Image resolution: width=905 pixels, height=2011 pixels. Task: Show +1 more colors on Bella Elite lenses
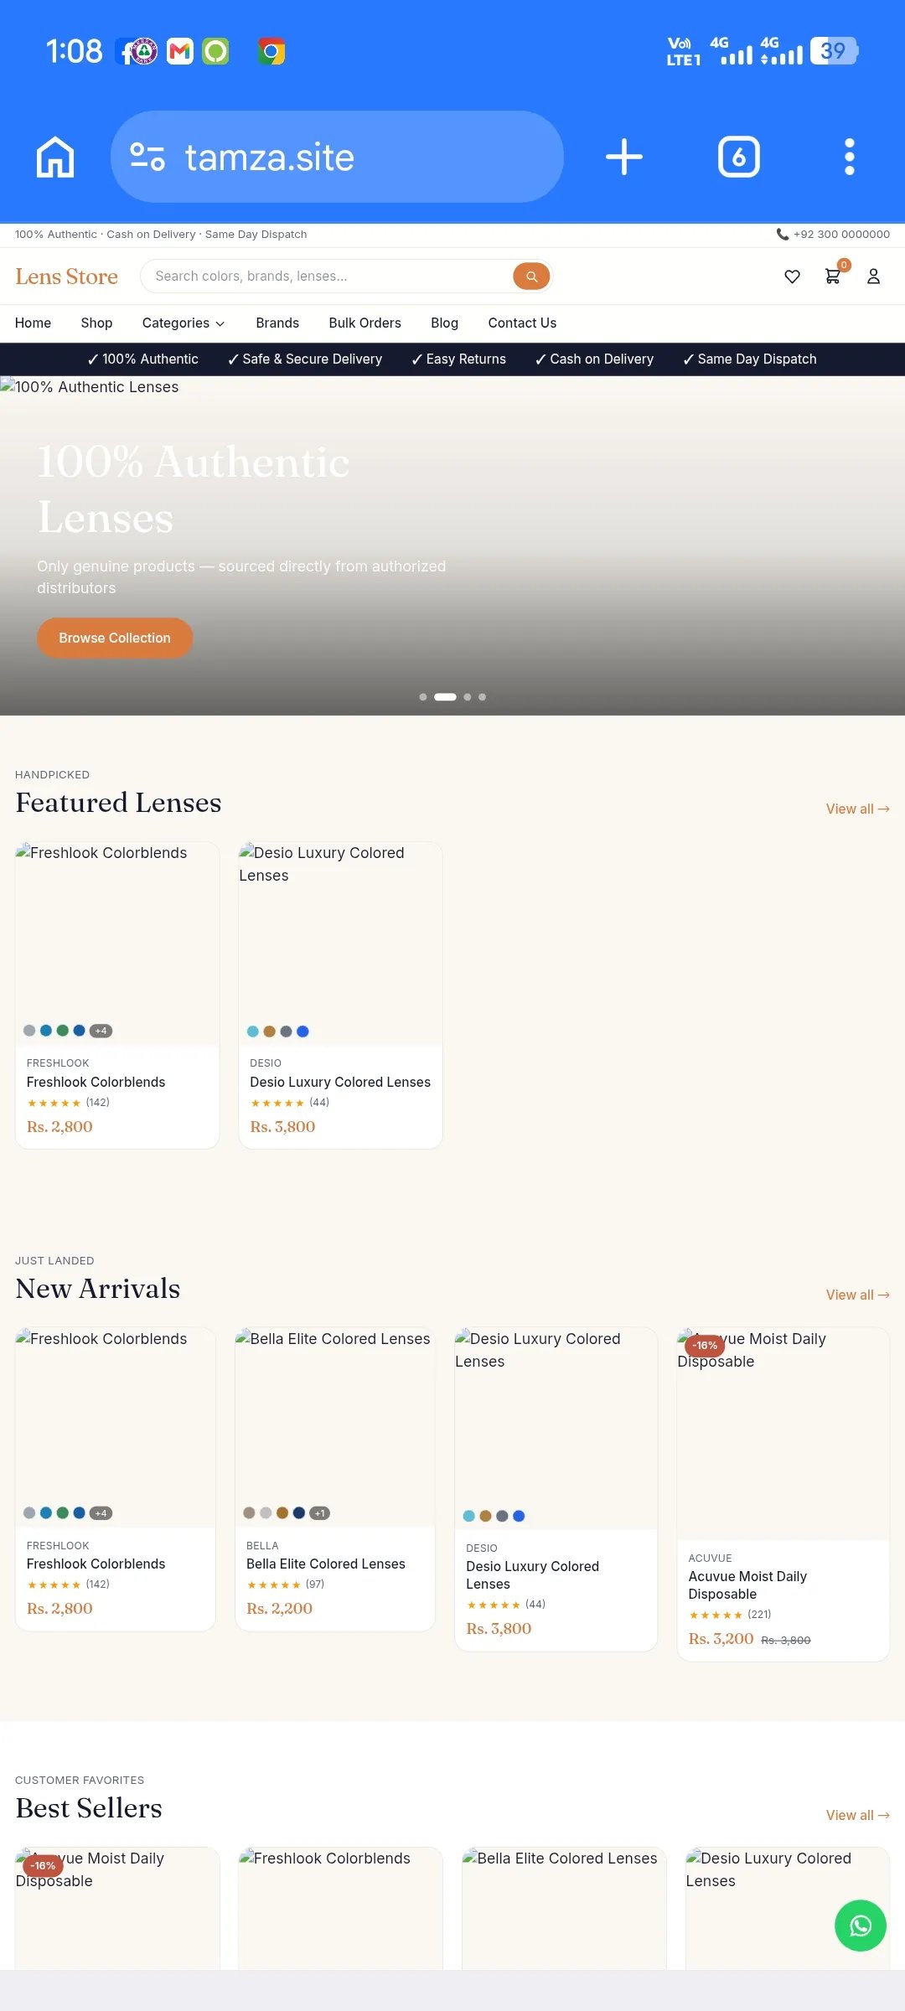319,1513
